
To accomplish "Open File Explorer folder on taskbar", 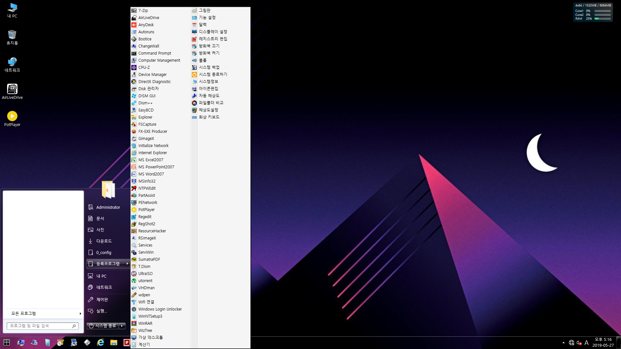I will (114, 343).
